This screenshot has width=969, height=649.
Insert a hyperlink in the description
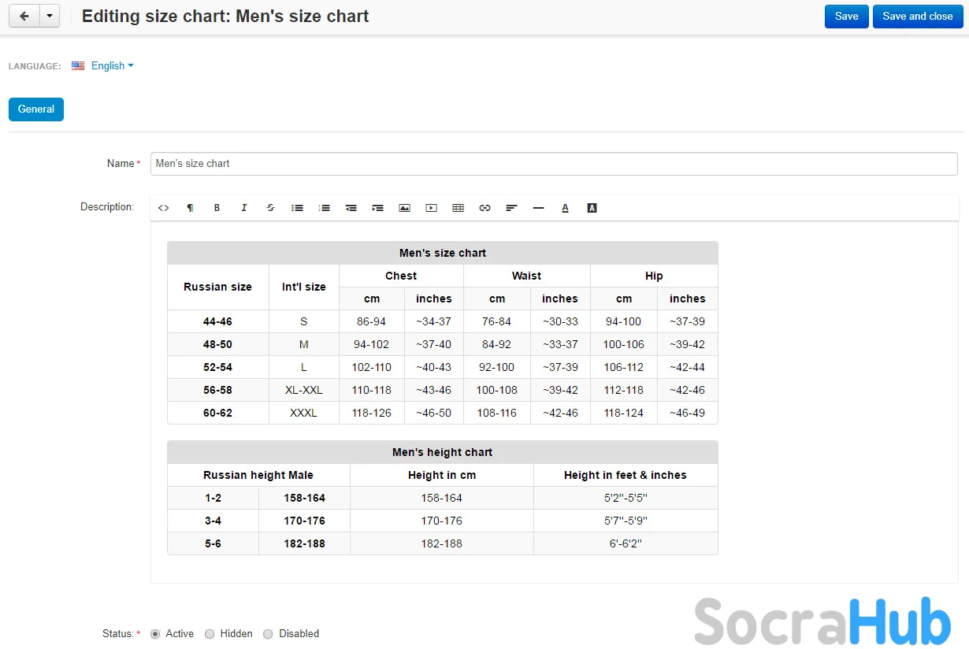[x=484, y=208]
